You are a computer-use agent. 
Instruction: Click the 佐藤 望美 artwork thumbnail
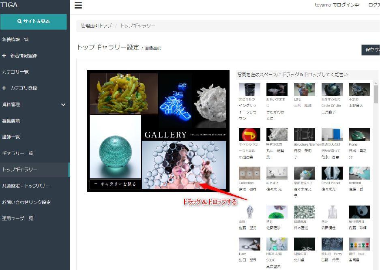click(249, 212)
